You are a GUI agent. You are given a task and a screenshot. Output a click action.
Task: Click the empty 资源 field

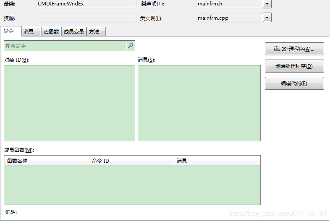click(x=86, y=18)
